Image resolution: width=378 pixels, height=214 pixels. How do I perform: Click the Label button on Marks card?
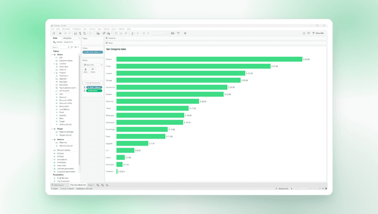(86, 70)
